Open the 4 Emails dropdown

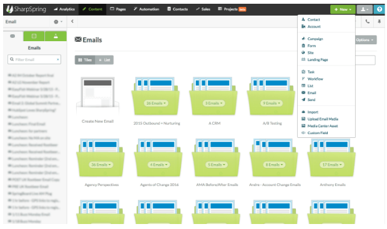[159, 165]
